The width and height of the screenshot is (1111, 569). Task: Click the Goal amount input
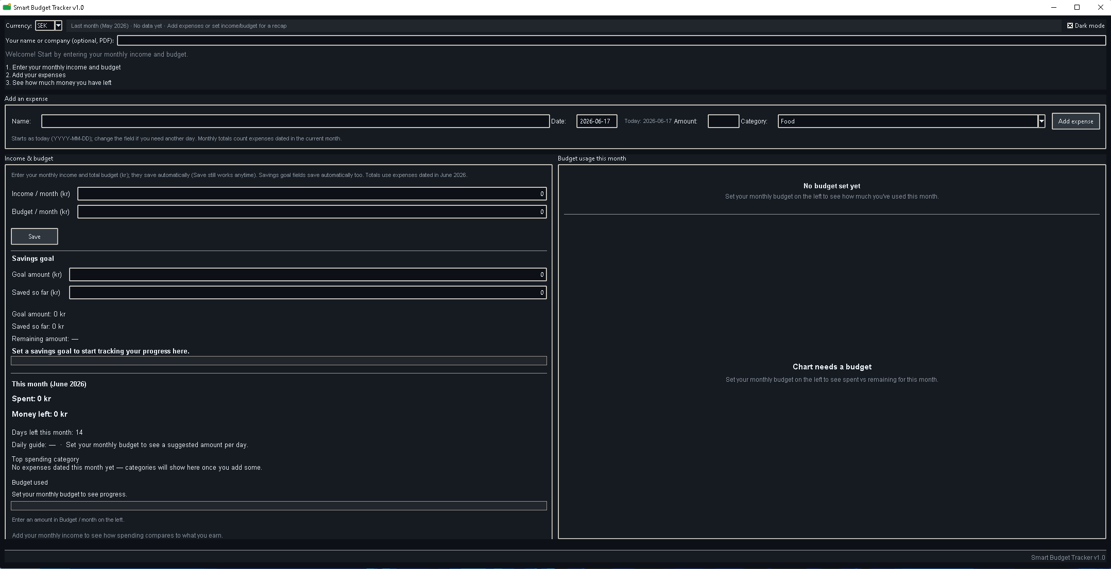click(x=307, y=275)
